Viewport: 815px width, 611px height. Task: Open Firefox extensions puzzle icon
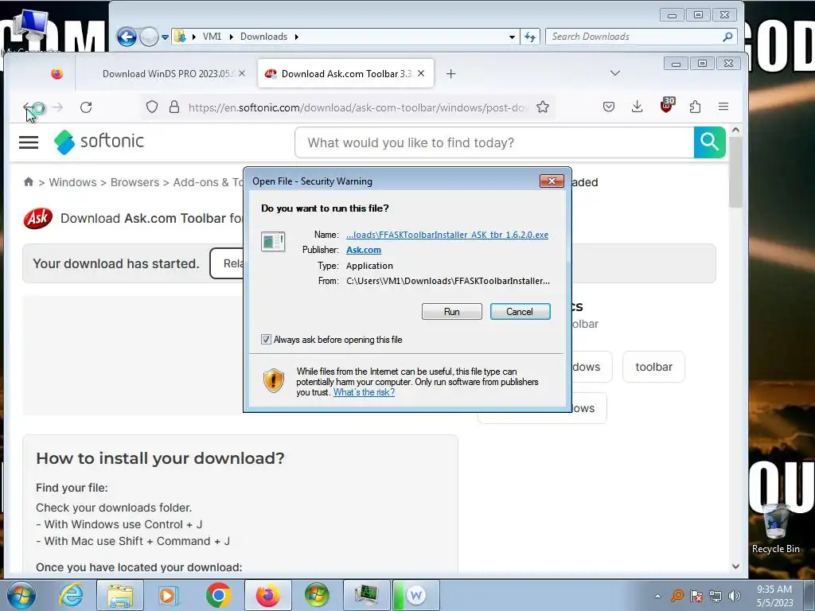pyautogui.click(x=695, y=107)
